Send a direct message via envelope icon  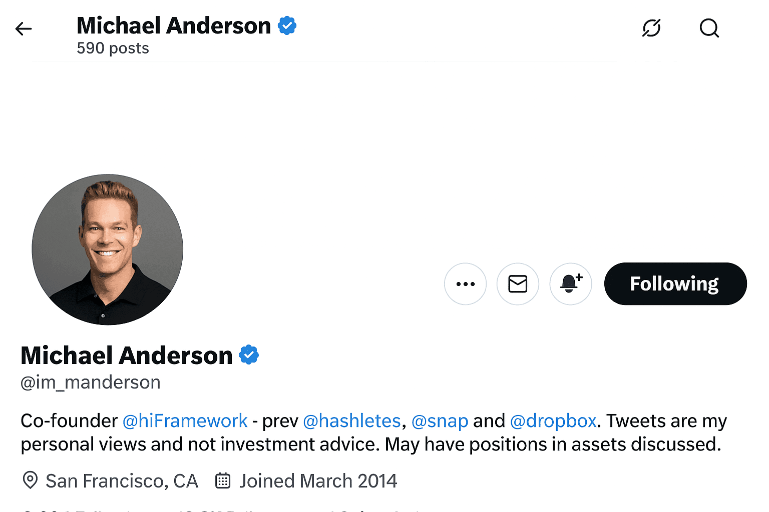coord(518,284)
